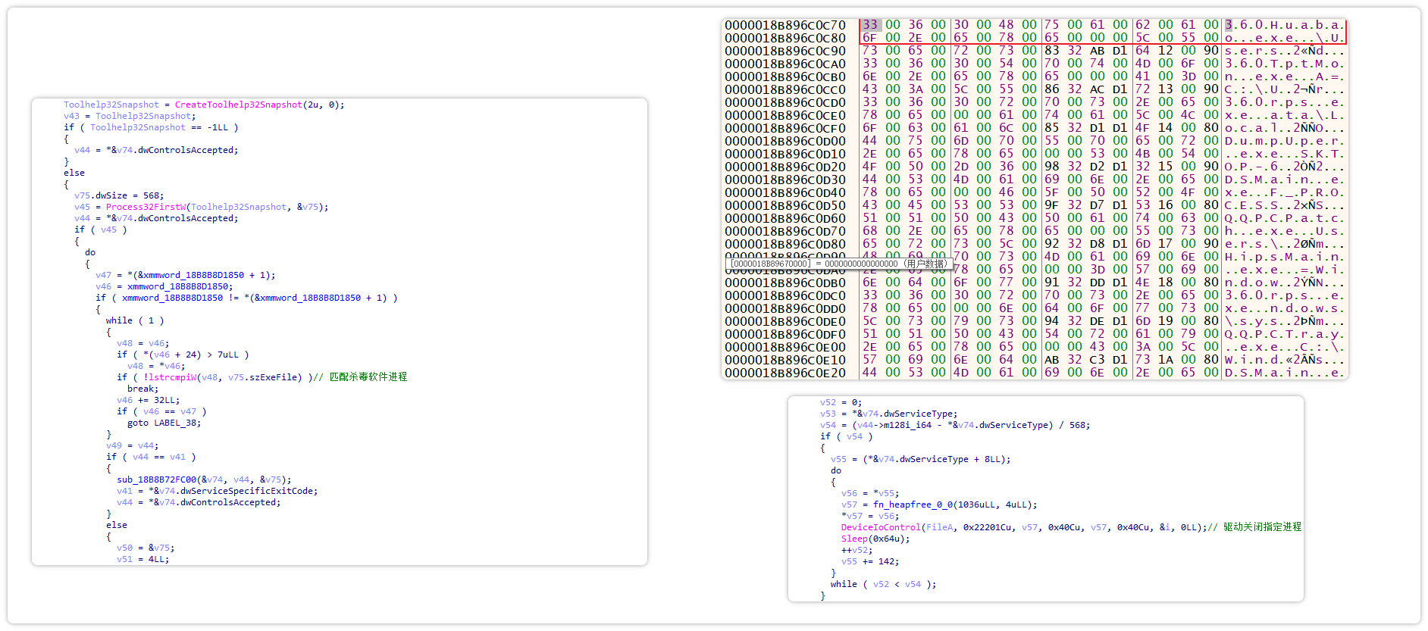Click the CreateToolhelp32Snapshot function call

pyautogui.click(x=238, y=105)
